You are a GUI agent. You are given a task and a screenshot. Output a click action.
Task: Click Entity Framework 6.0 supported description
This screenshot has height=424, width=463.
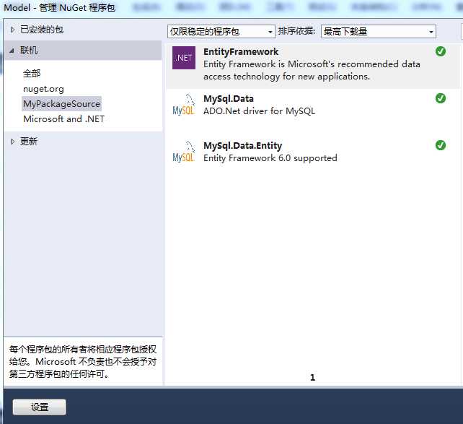(x=270, y=158)
